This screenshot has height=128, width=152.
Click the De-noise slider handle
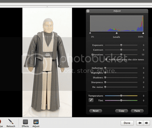point(105,87)
